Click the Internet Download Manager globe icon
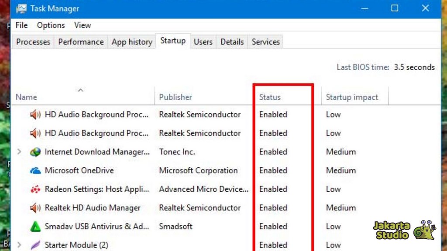Screen dimensions: 447x251 pos(35,152)
